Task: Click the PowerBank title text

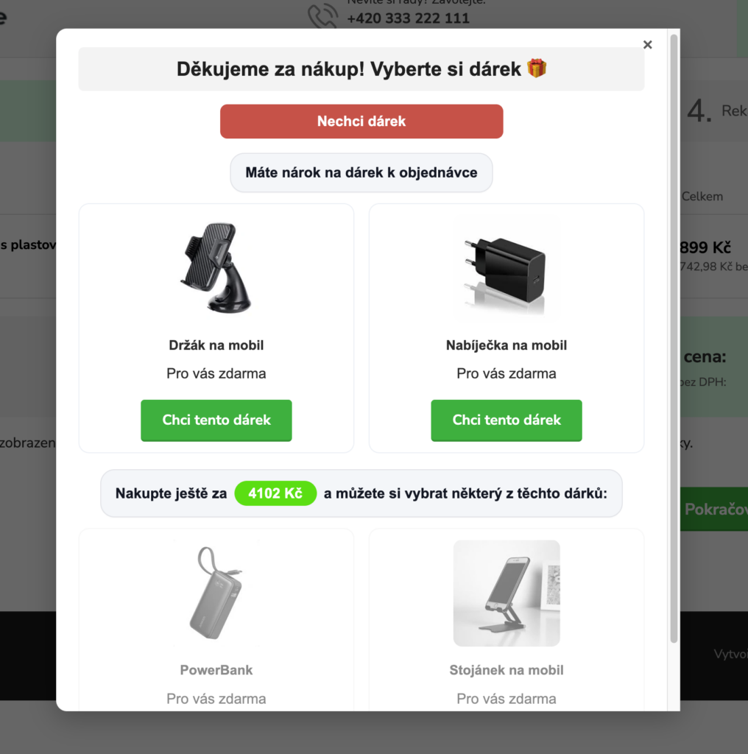Action: tap(216, 670)
